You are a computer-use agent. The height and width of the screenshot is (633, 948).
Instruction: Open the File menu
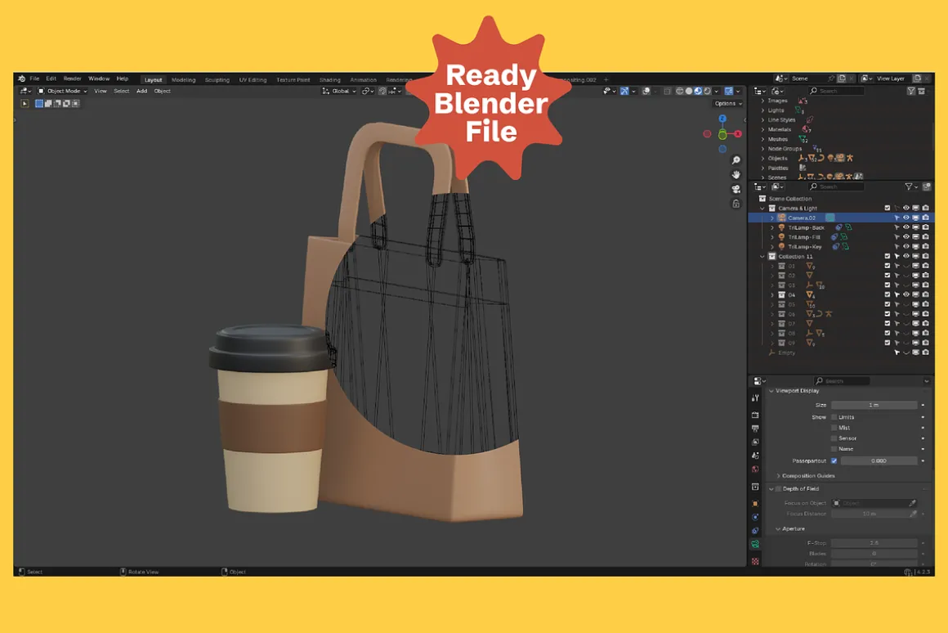coord(34,79)
